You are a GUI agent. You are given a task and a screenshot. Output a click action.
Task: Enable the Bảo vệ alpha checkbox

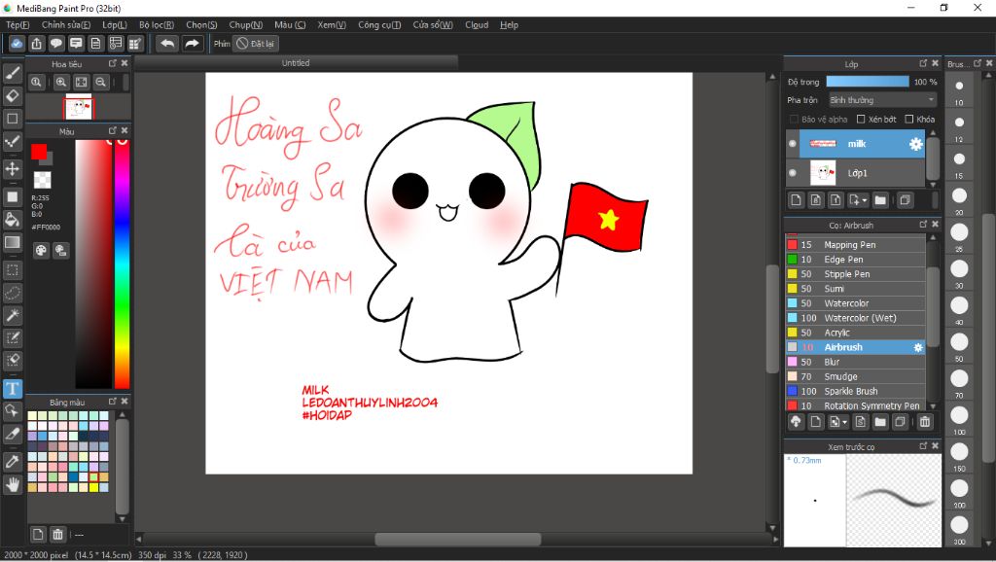click(794, 119)
